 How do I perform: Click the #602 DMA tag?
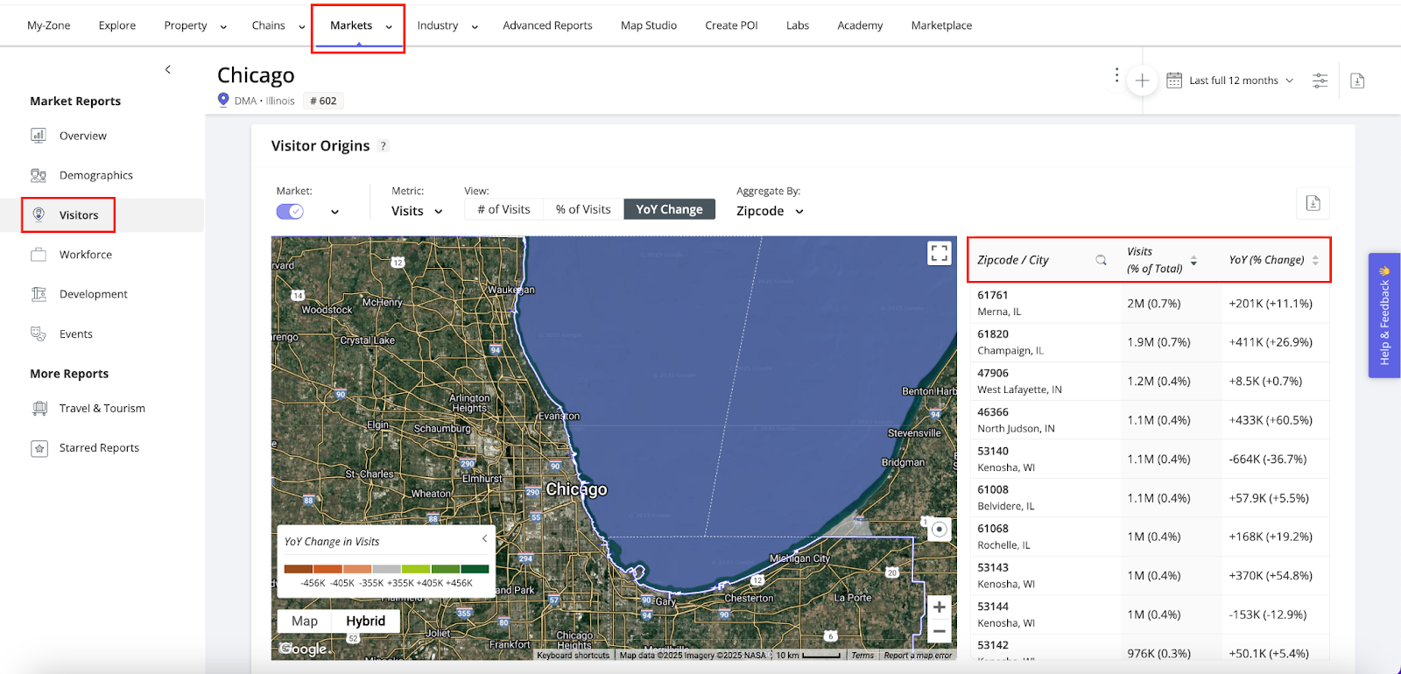[x=323, y=101]
